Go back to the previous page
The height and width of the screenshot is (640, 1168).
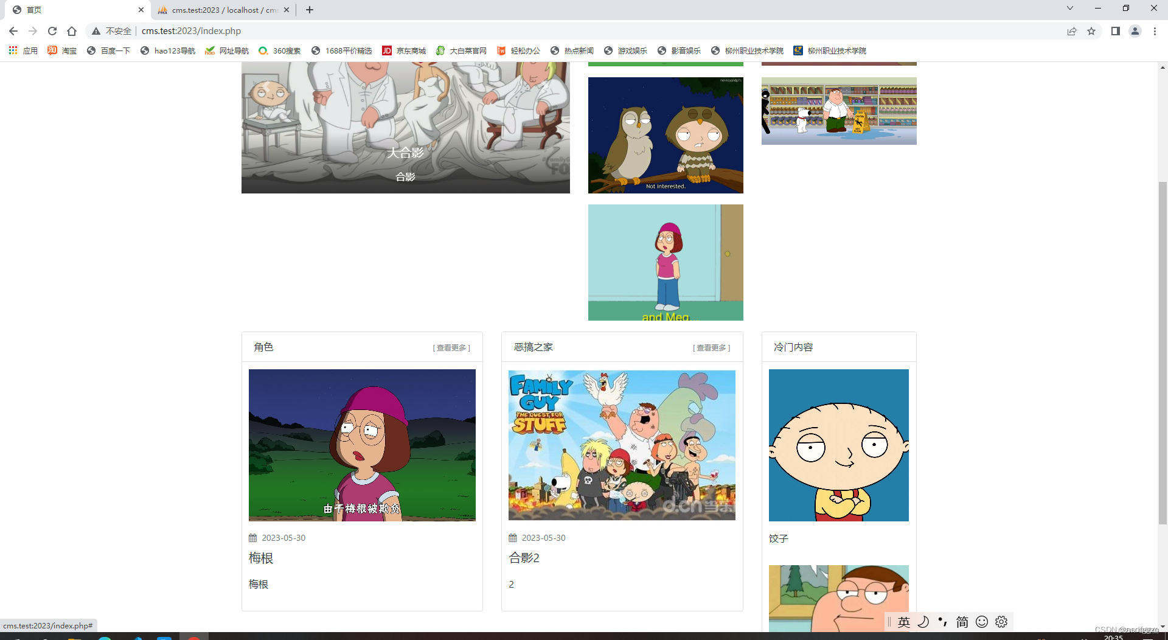click(13, 31)
